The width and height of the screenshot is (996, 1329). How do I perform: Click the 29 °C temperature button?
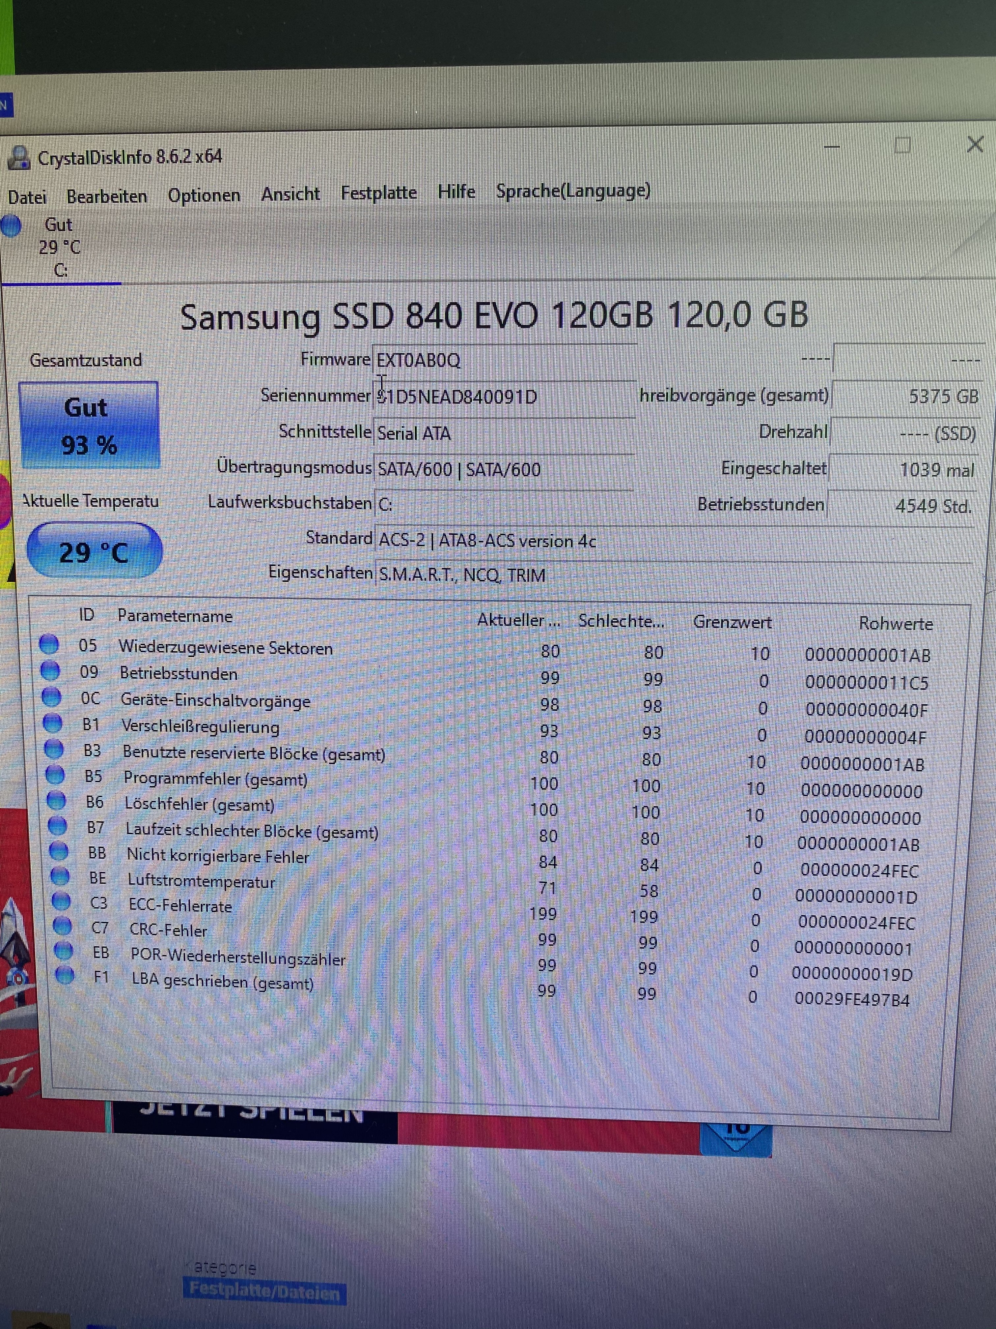pos(94,551)
